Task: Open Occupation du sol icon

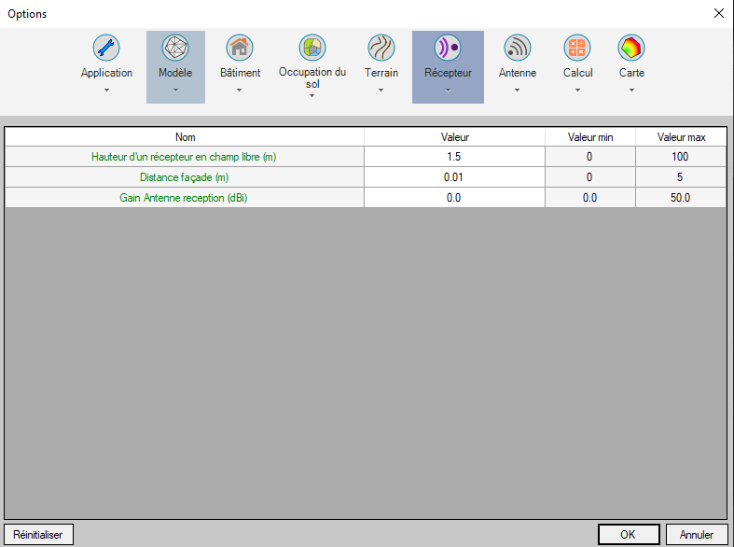Action: [x=312, y=48]
